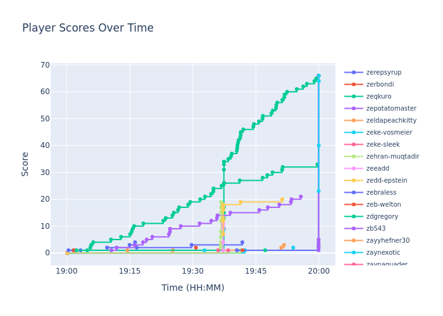
Task: Toggle zaynexotic legend entry
Action: point(384,253)
